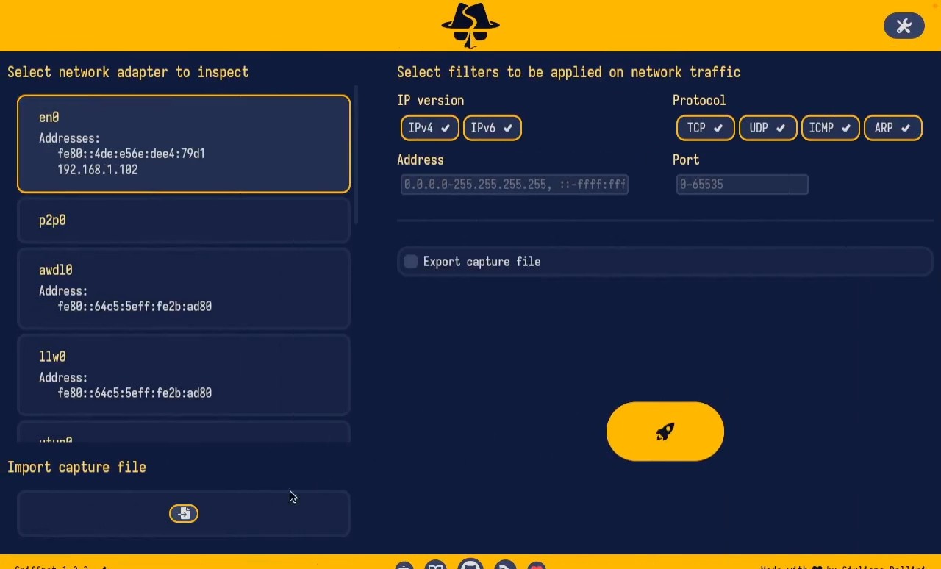Choose the awdl0 adapter
This screenshot has height=569, width=941.
(x=184, y=288)
